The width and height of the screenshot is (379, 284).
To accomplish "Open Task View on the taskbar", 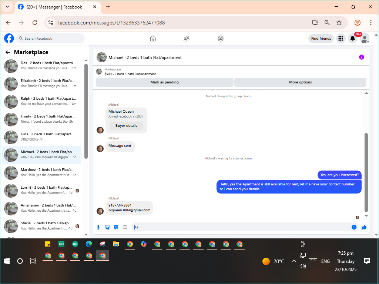I will 33,261.
